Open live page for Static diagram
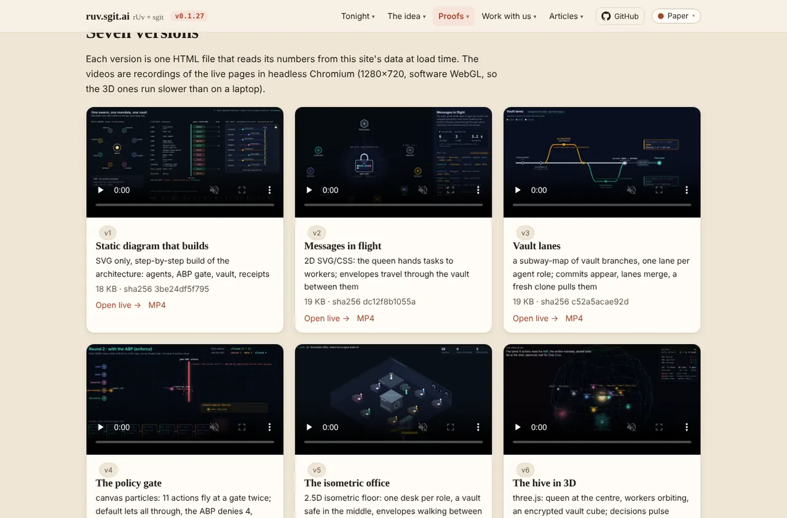Image resolution: width=787 pixels, height=518 pixels. pyautogui.click(x=118, y=305)
